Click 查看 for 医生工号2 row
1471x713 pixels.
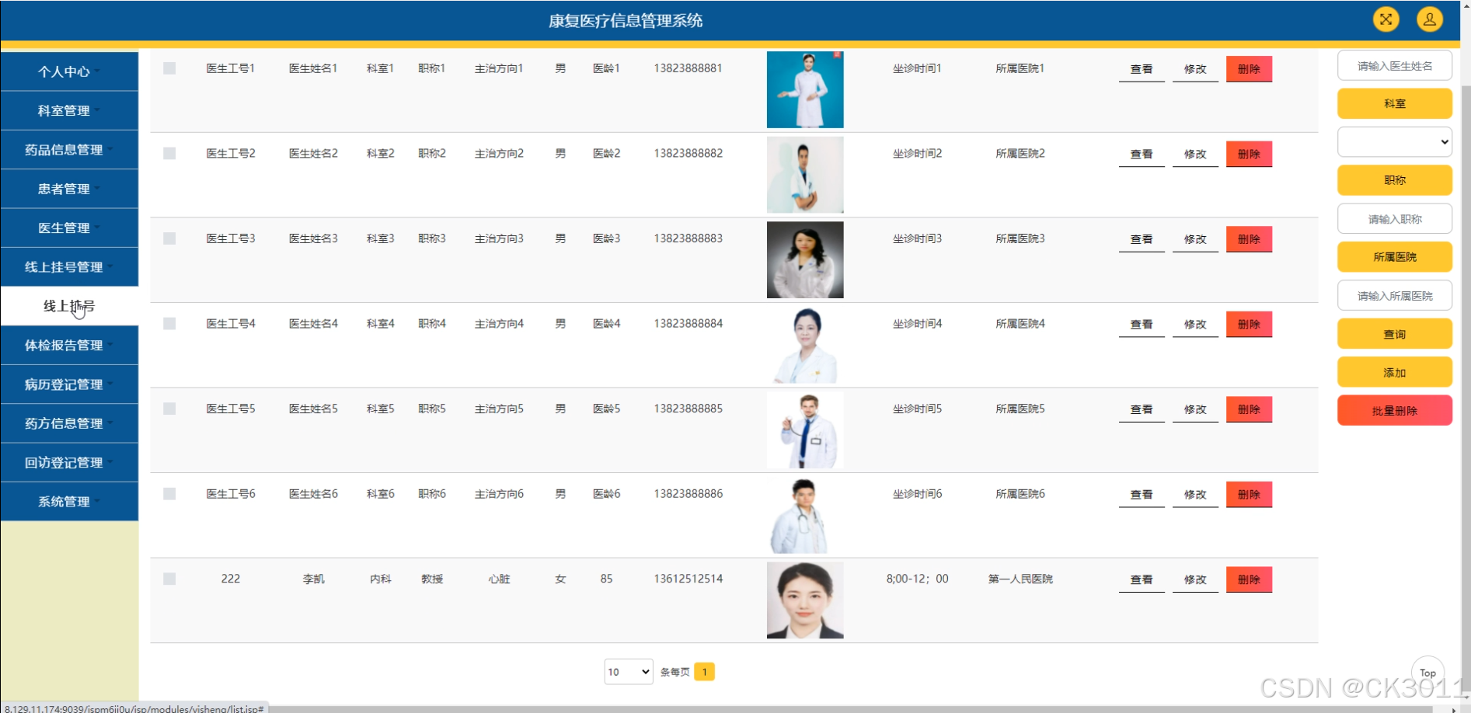click(x=1142, y=154)
